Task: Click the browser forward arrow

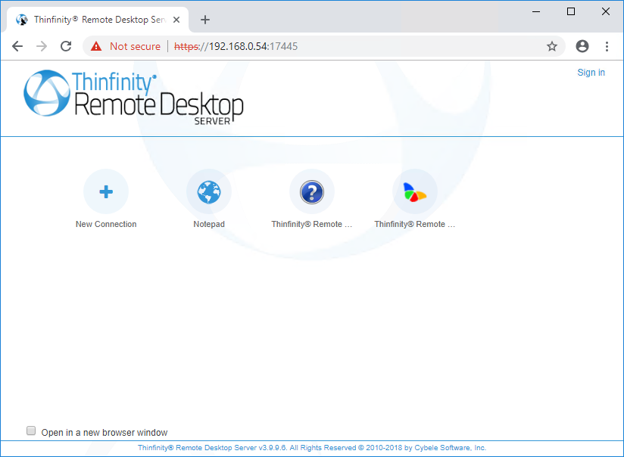Action: click(x=42, y=46)
